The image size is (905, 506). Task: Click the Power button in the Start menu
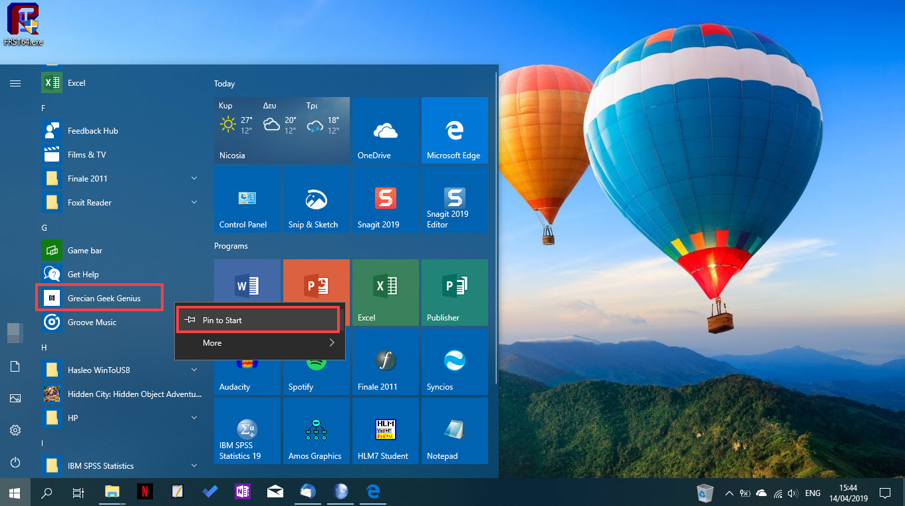tap(15, 463)
